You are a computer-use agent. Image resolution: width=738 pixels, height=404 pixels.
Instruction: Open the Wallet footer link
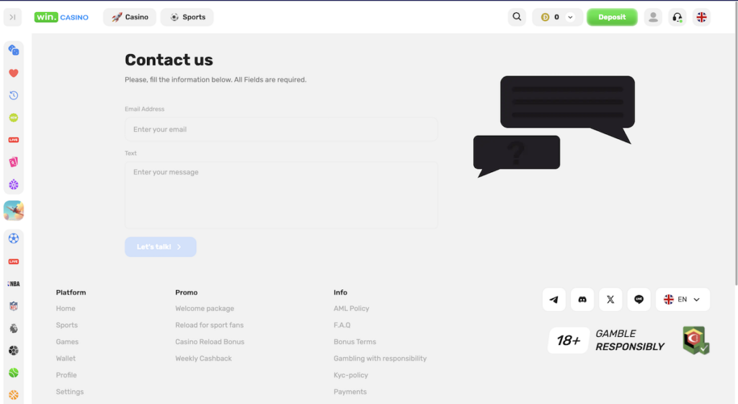point(66,359)
